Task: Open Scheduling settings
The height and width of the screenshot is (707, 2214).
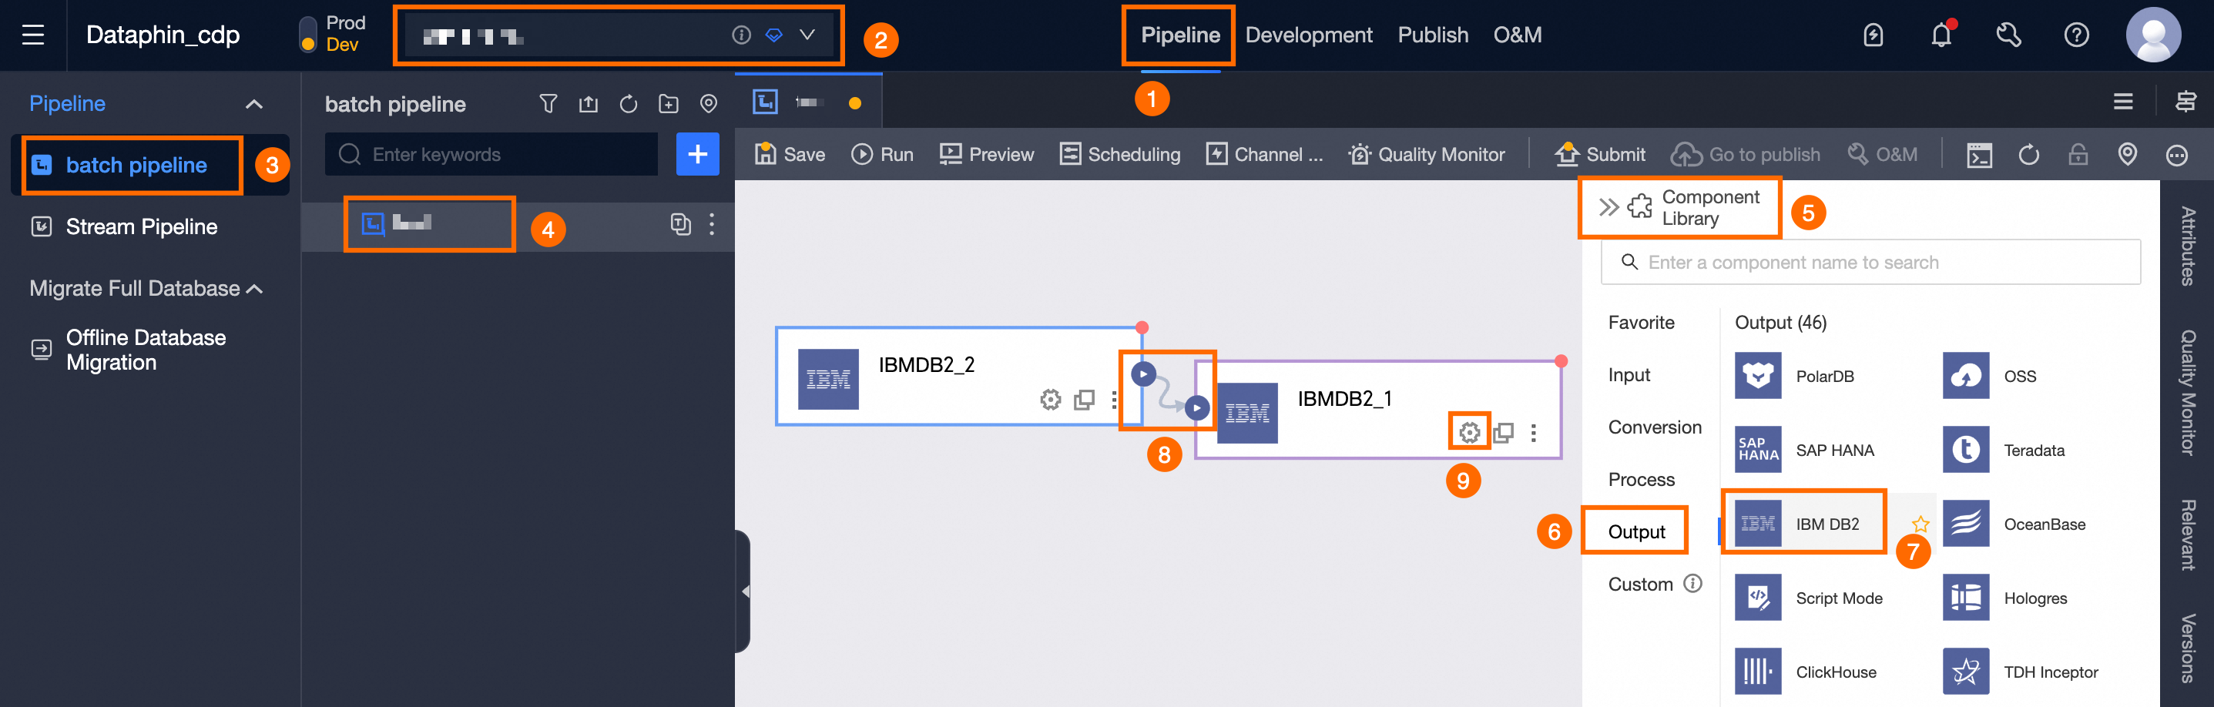Action: click(x=1119, y=155)
